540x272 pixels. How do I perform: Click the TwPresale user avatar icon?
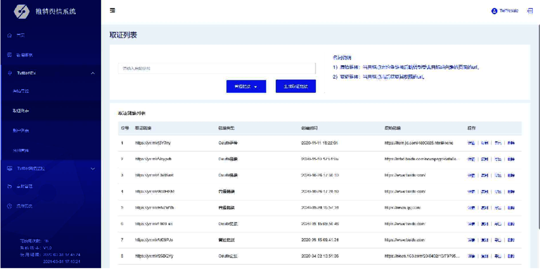[x=494, y=11]
